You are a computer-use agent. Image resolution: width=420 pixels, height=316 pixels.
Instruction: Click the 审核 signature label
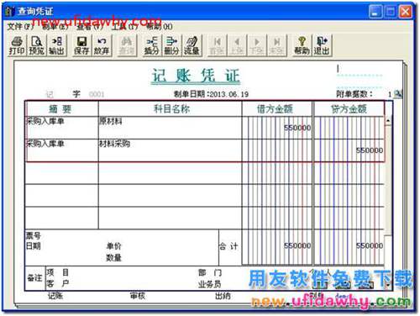pos(138,296)
